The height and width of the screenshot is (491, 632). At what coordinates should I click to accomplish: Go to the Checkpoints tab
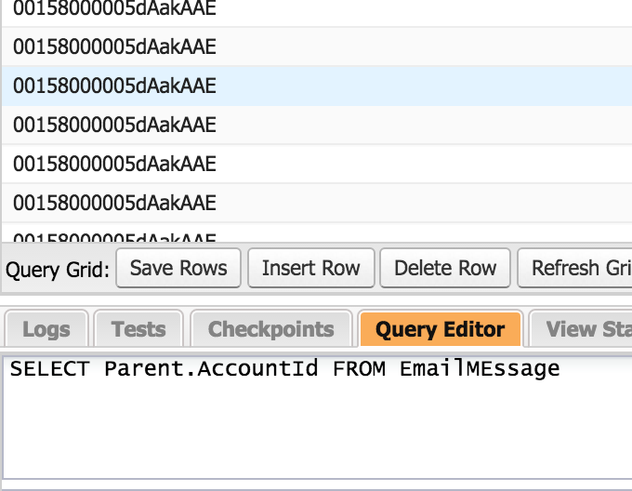click(x=270, y=329)
